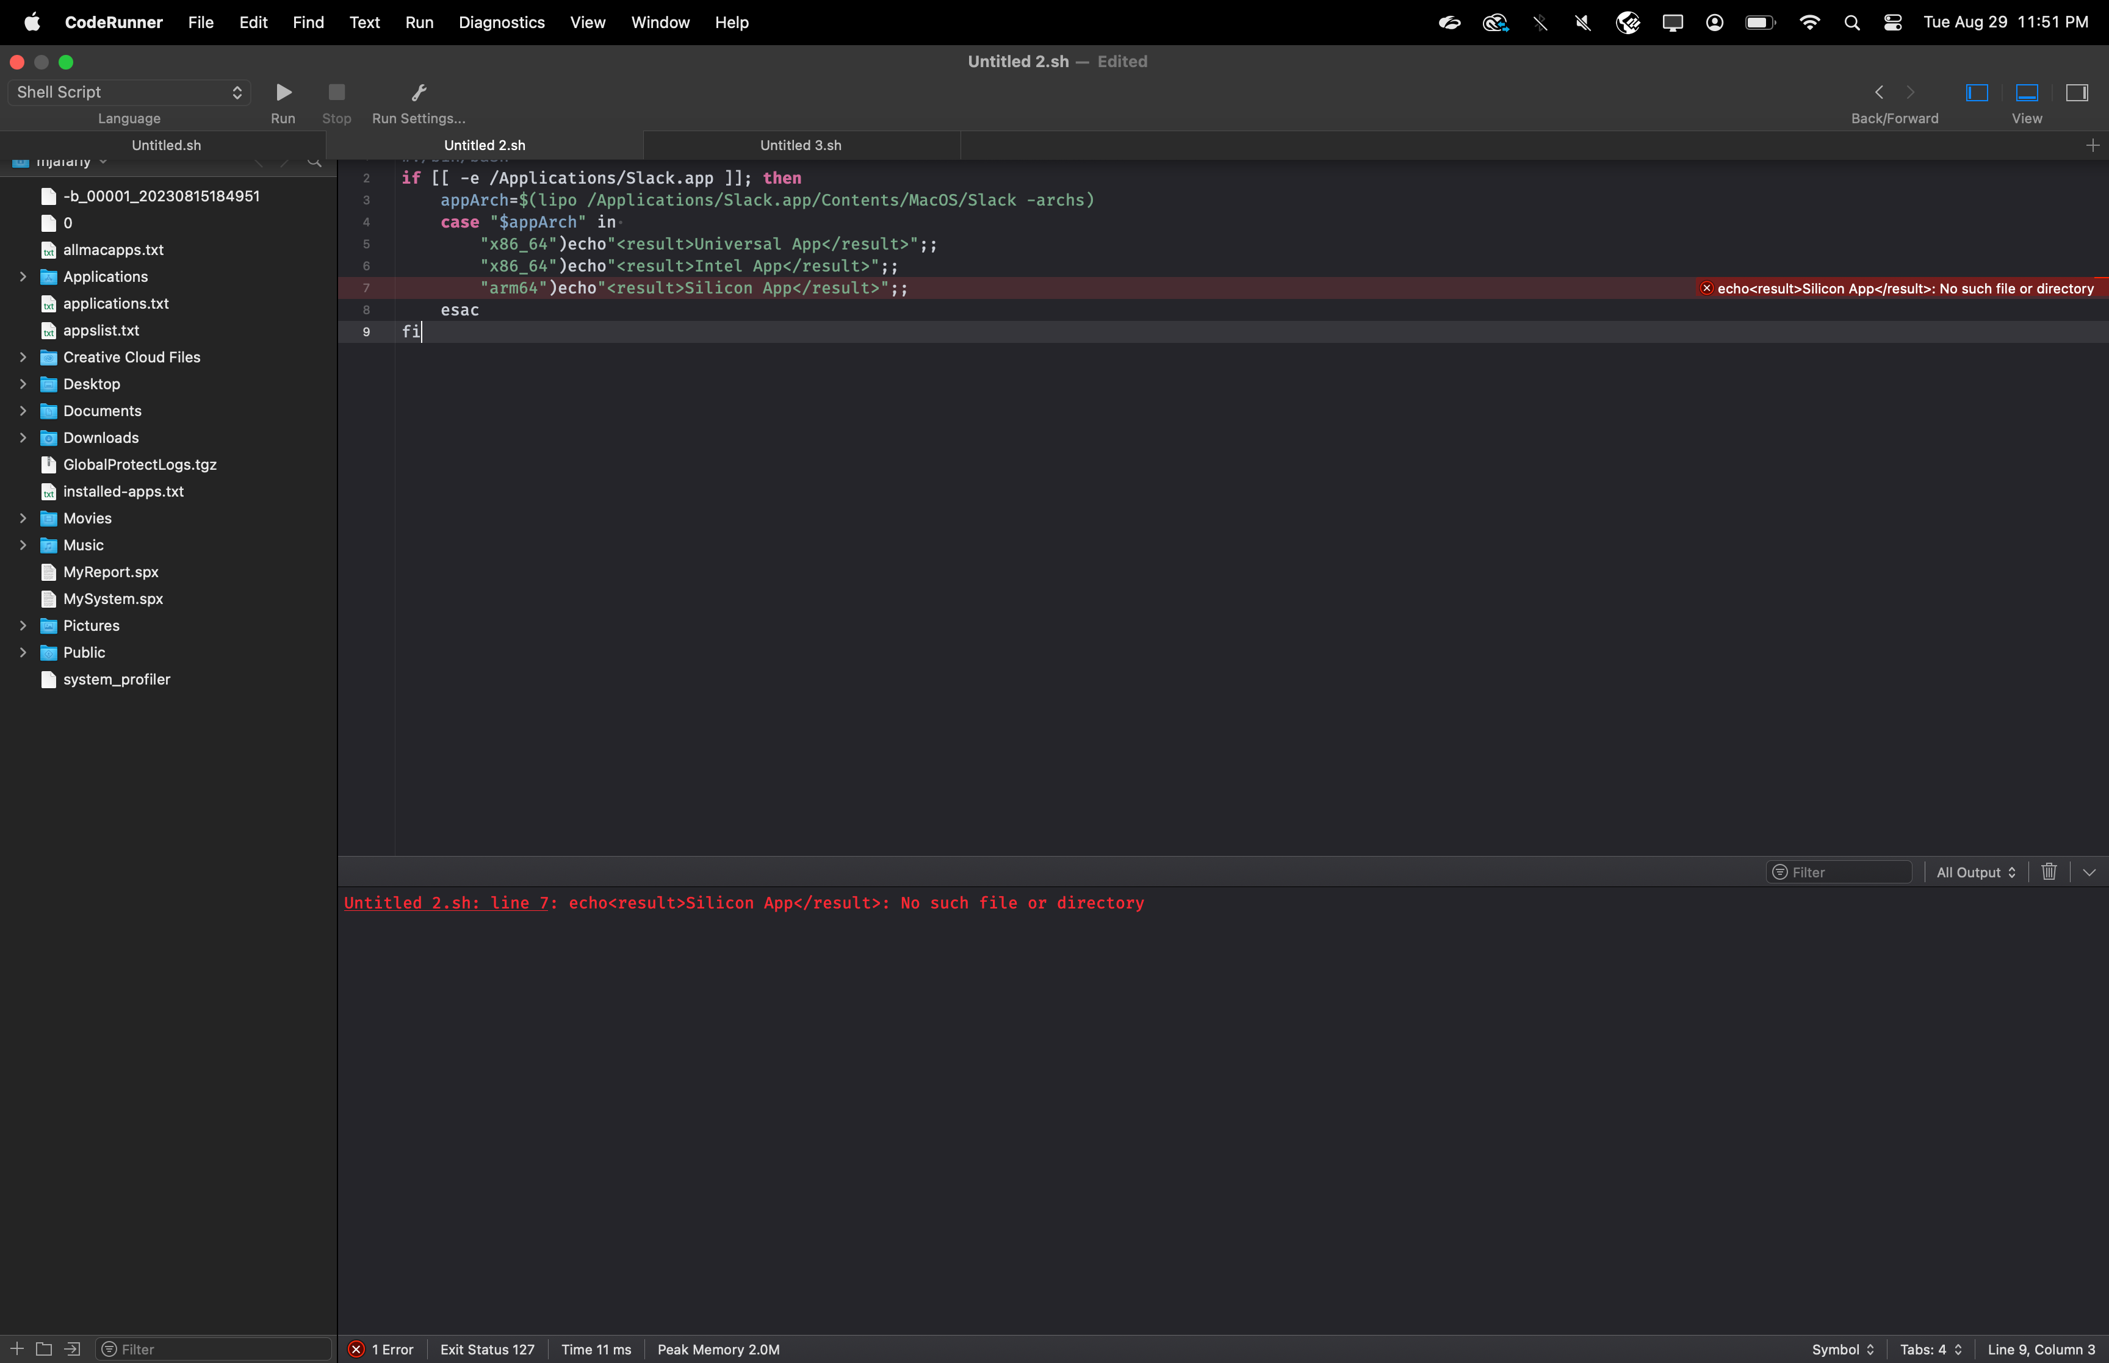
Task: Add new file with sidebar plus icon
Action: (x=17, y=1349)
